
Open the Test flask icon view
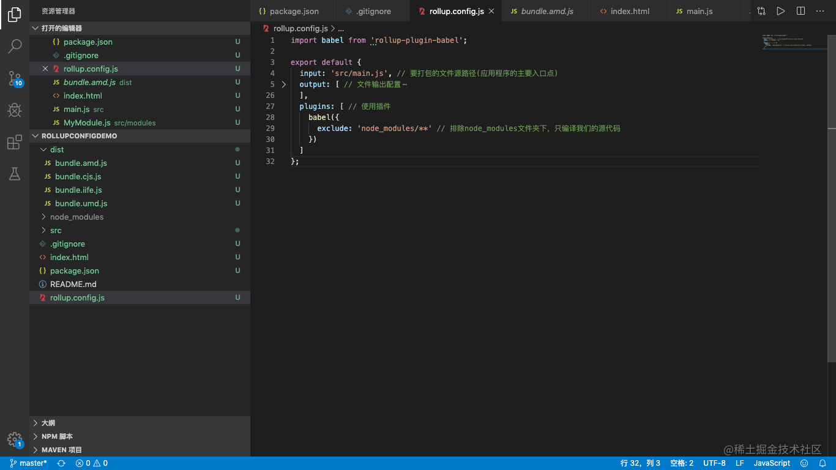point(15,174)
